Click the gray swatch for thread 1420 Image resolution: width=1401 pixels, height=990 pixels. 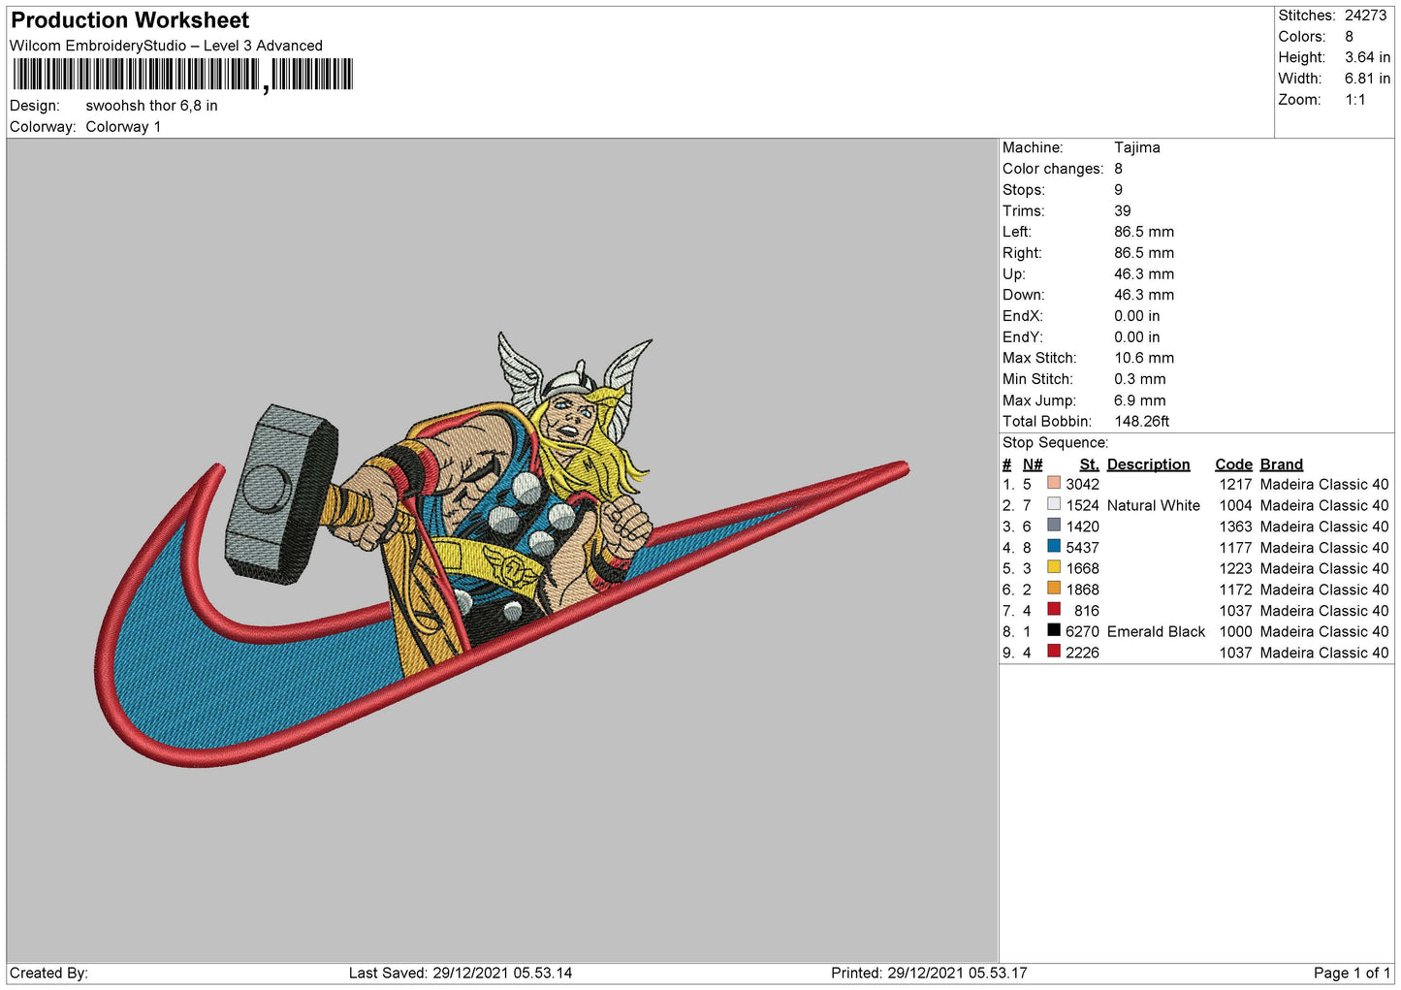tap(1053, 527)
